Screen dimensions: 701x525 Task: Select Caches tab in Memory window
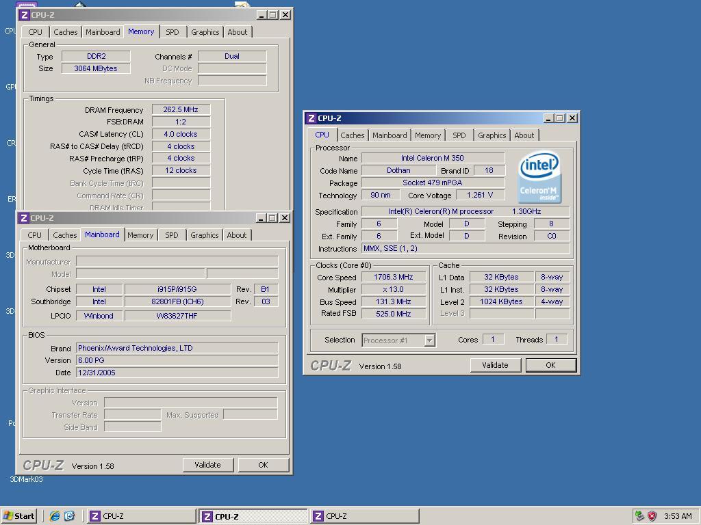tap(65, 32)
